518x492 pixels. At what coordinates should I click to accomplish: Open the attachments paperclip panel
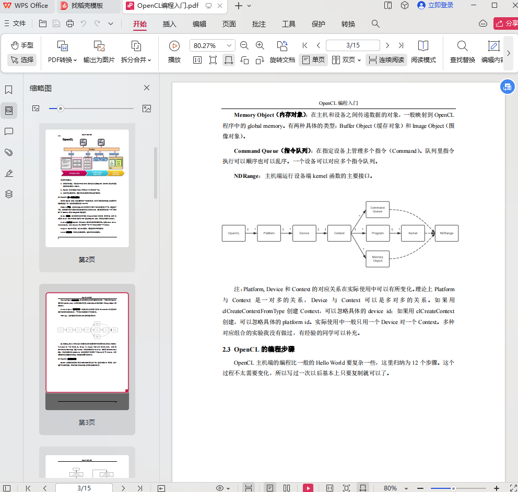pos(8,152)
